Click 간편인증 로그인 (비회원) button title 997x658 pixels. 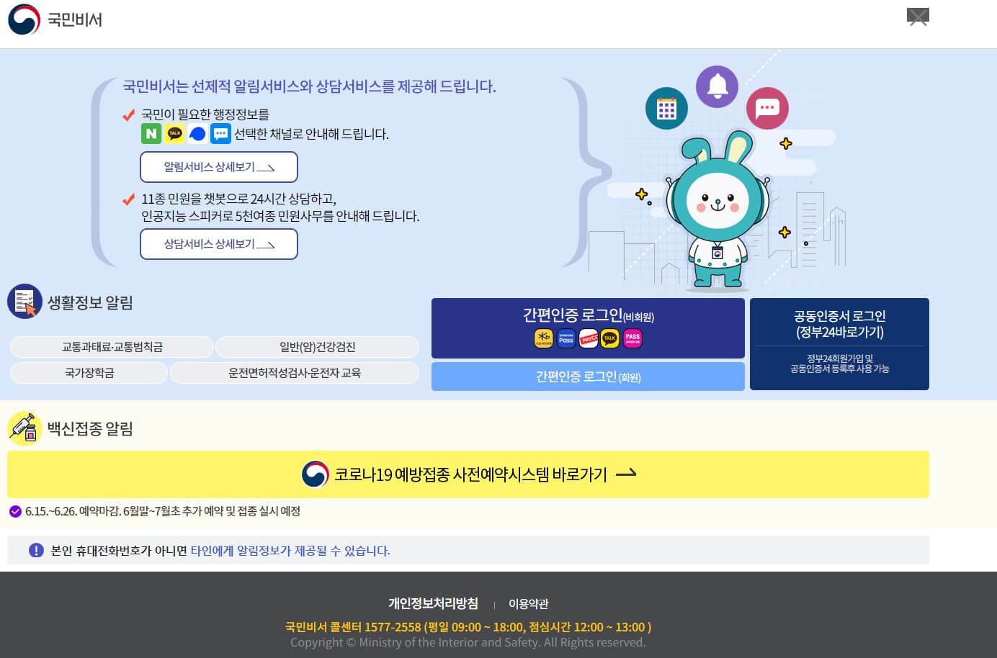588,315
